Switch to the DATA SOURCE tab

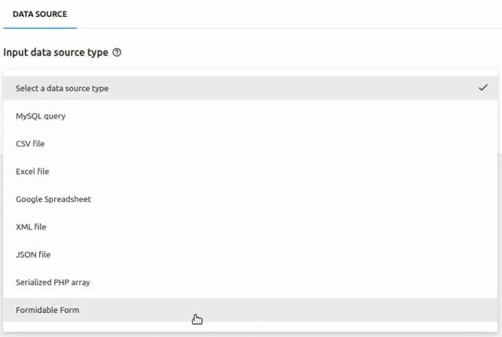40,14
